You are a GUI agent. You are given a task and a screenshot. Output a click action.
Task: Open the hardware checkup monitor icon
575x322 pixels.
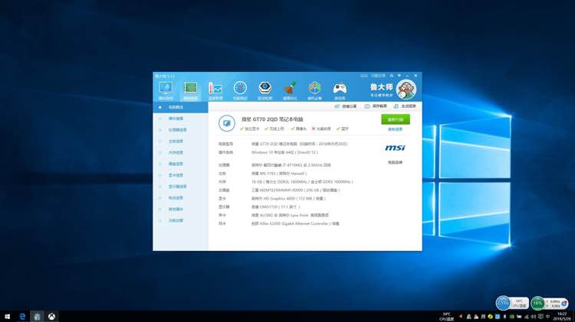click(x=166, y=88)
